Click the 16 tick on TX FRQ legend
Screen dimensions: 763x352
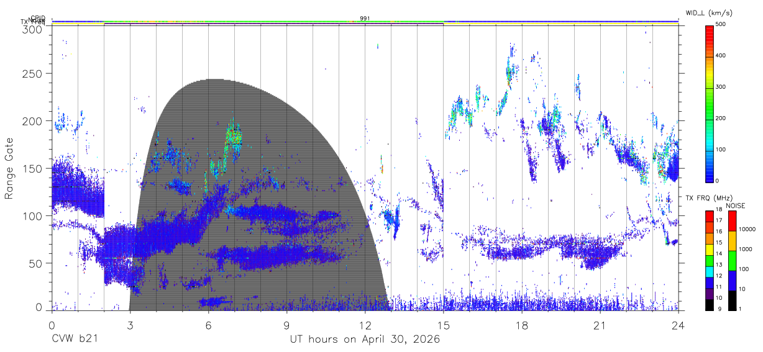coord(720,232)
